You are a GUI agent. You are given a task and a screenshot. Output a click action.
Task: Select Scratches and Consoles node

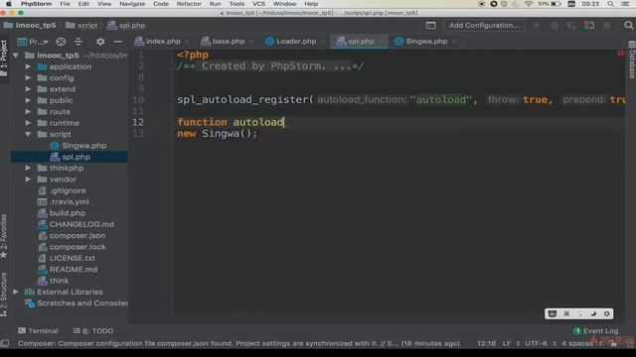(x=81, y=303)
